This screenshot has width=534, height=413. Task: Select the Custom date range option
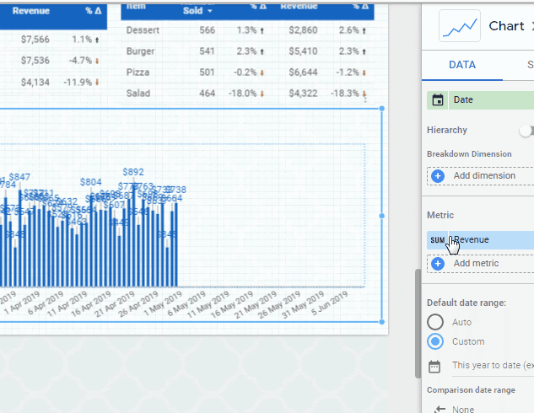pos(435,341)
